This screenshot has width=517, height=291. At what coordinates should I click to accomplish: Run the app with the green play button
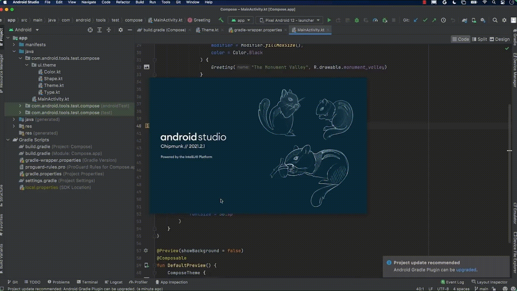point(329,20)
